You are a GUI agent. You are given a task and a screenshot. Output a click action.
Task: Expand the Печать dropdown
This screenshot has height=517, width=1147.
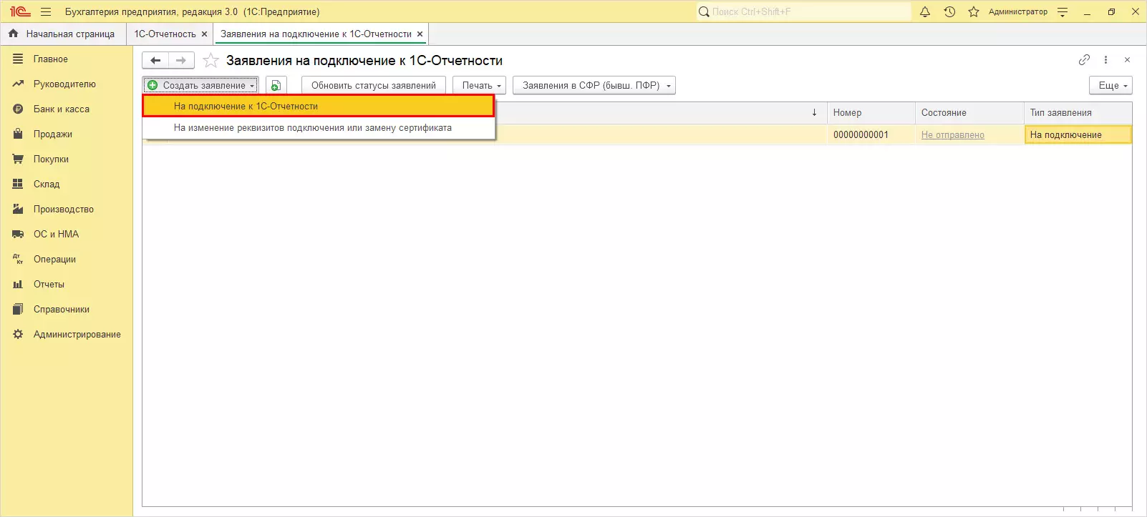coord(479,85)
